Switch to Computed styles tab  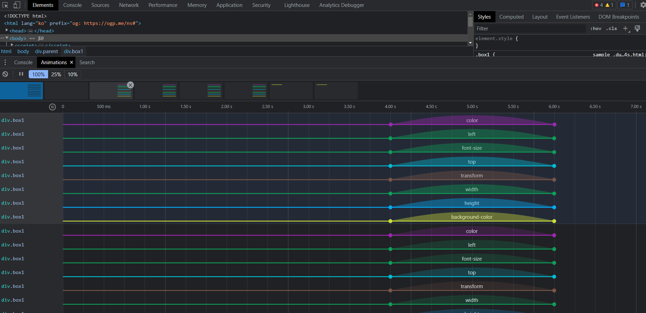point(511,17)
